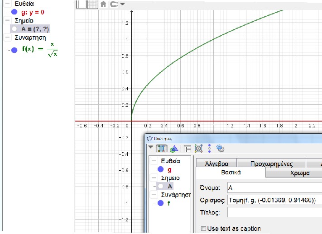Collapse Σημείο group in Algebra view
Viewport: 322px width, 234px height.
click(7, 20)
